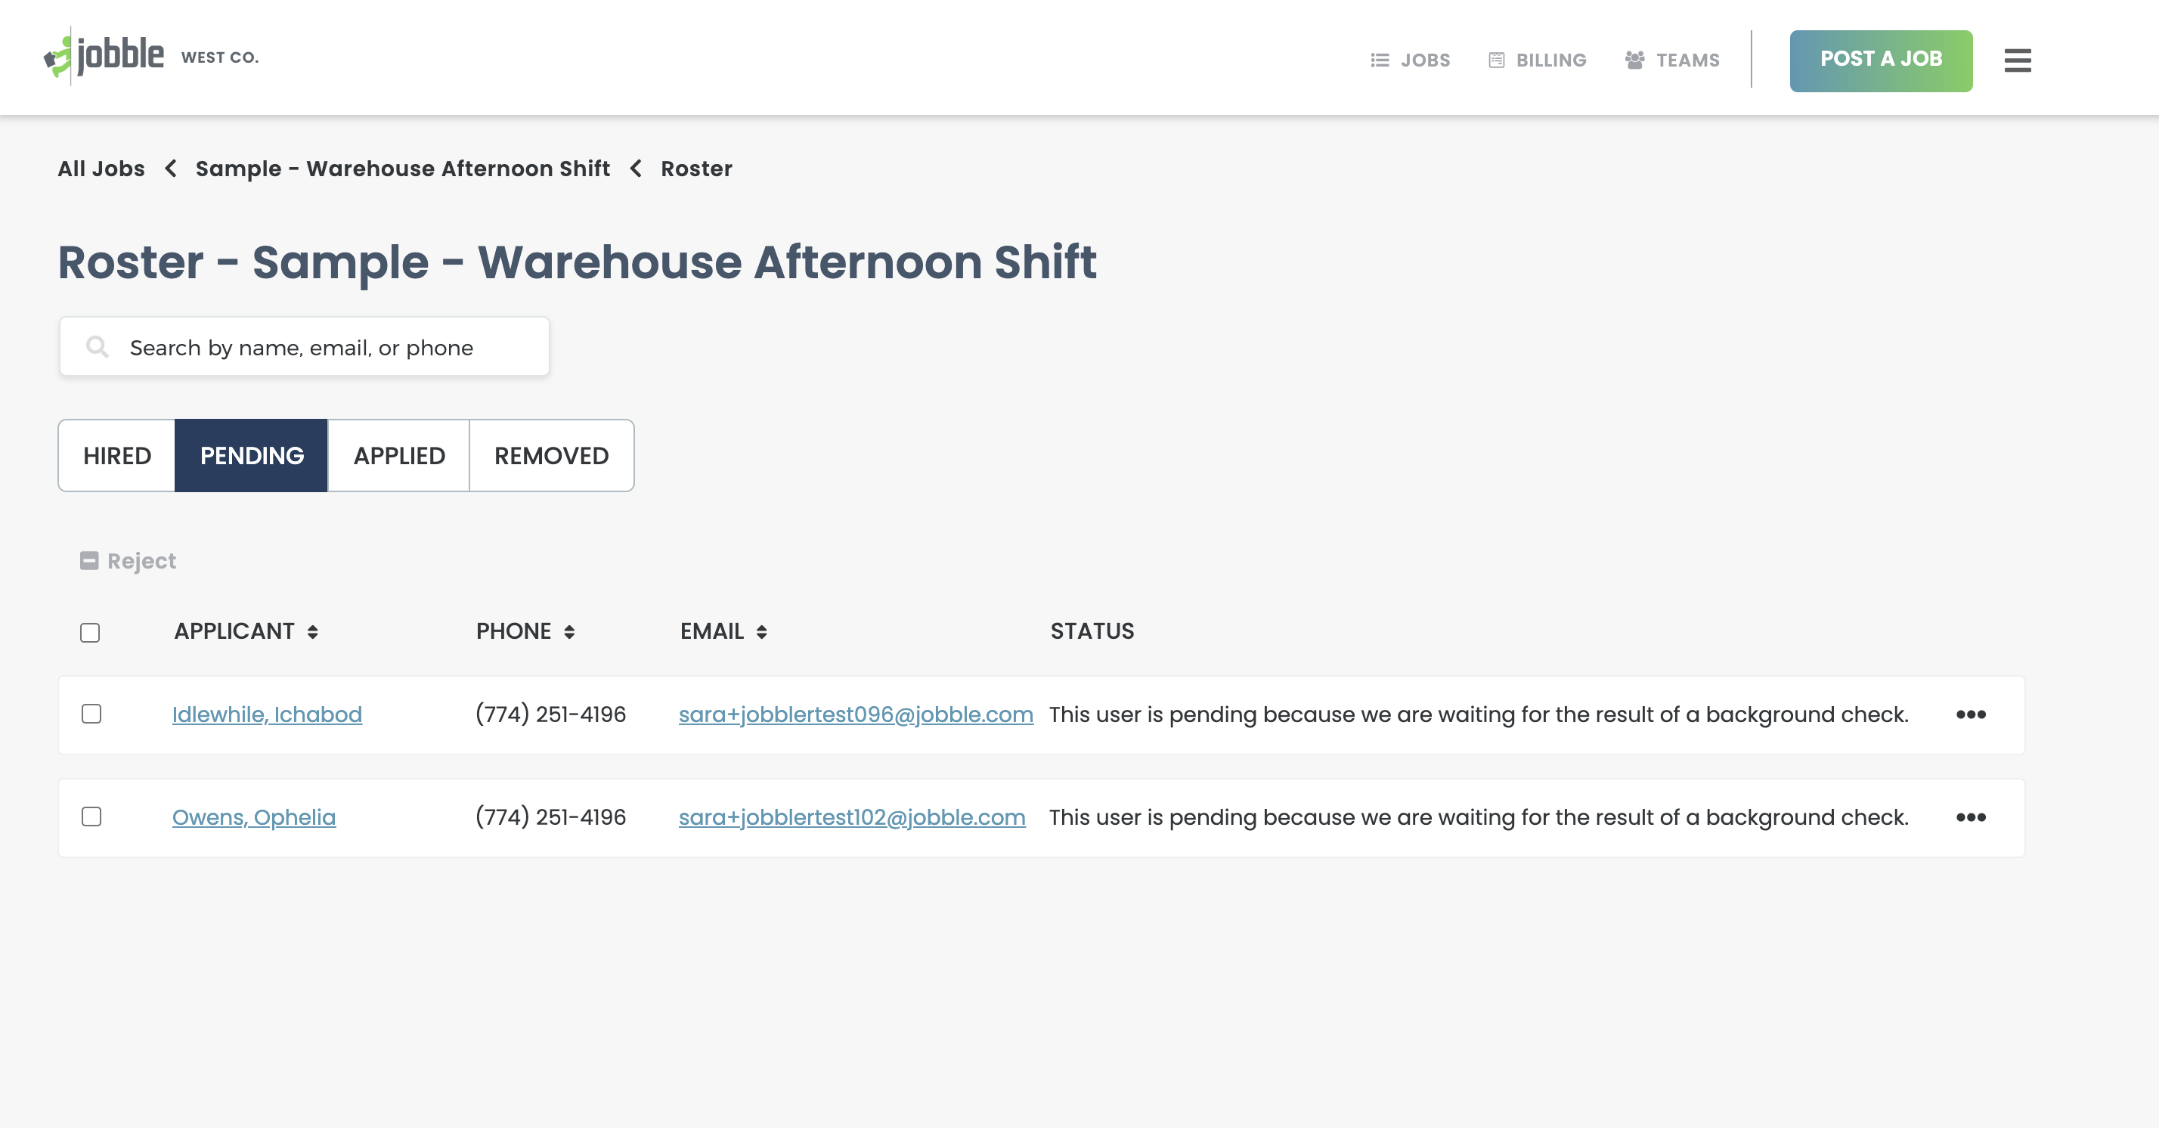2159x1128 pixels.
Task: Click the search magnifier icon
Action: pyautogui.click(x=98, y=347)
